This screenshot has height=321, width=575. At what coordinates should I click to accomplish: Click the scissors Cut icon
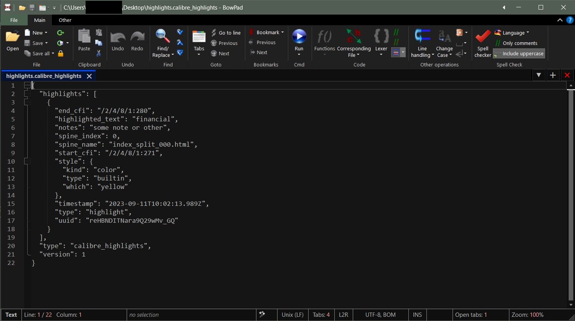click(x=99, y=53)
